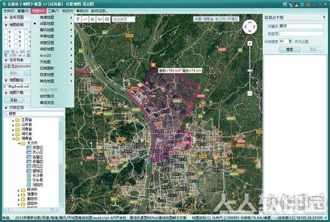This screenshot has height=222, width=330.
Task: Increase the 分块搜索 stepper value
Action: [290, 40]
